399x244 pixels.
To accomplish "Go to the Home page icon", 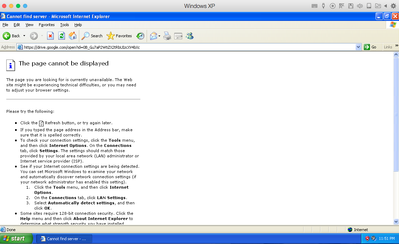I will (x=73, y=36).
